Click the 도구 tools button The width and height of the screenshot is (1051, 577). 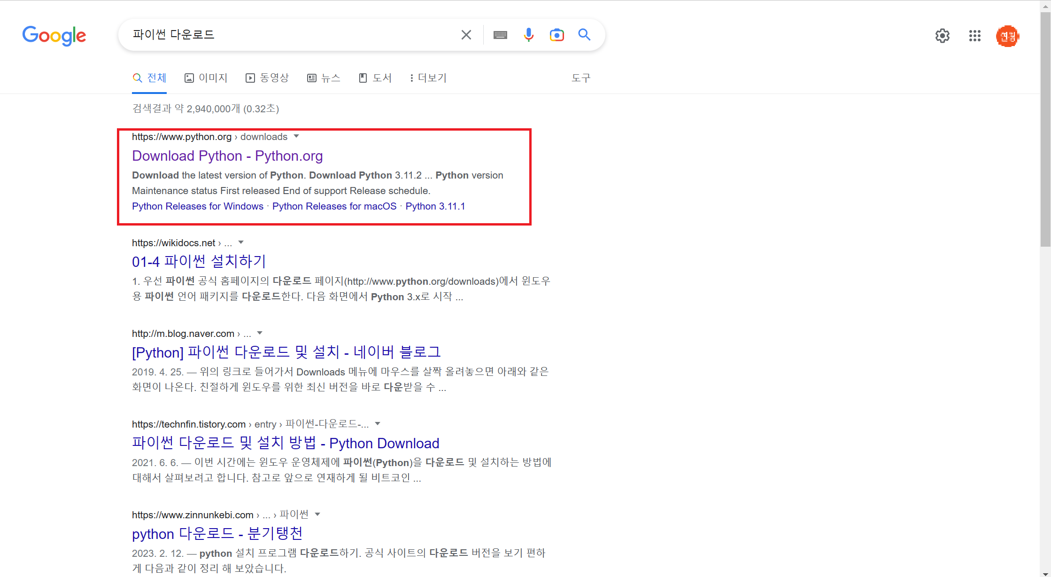coord(580,78)
